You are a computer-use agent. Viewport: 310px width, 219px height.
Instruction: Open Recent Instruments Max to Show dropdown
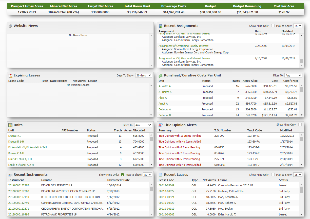point(147,175)
